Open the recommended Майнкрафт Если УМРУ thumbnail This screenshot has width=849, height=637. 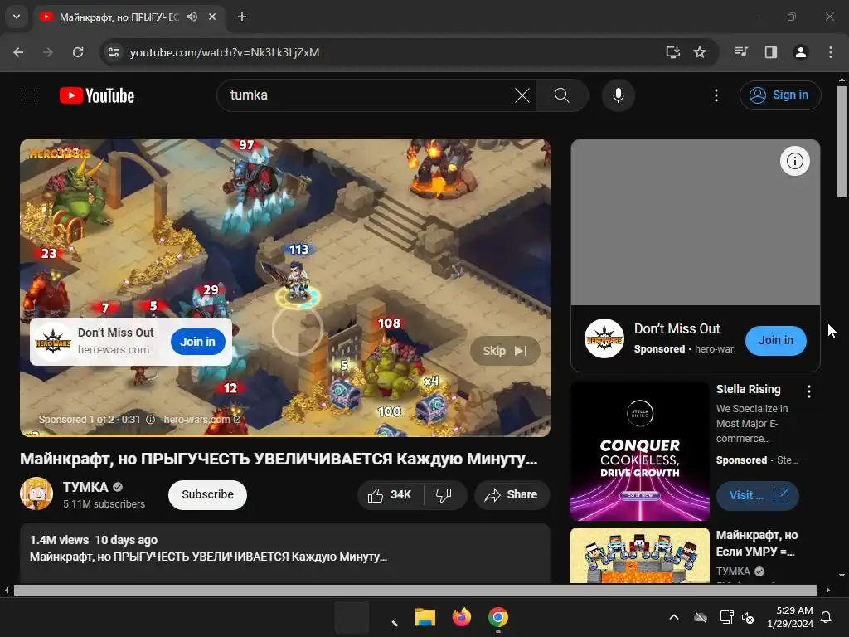tap(639, 556)
